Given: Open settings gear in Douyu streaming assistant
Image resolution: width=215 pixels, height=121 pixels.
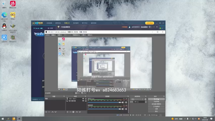Looking at the screenshot, I should [x=150, y=27].
